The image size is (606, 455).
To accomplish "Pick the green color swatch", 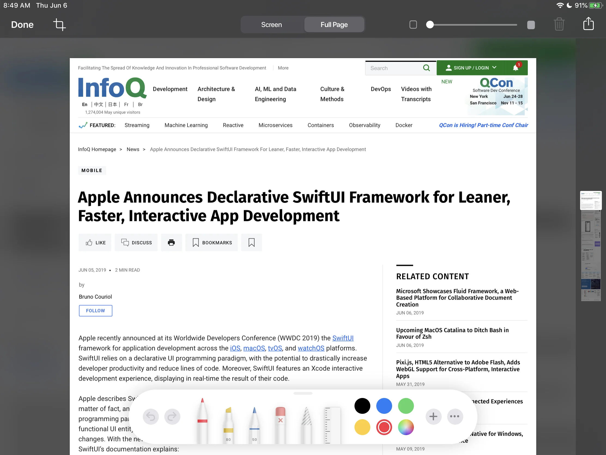I will 406,406.
